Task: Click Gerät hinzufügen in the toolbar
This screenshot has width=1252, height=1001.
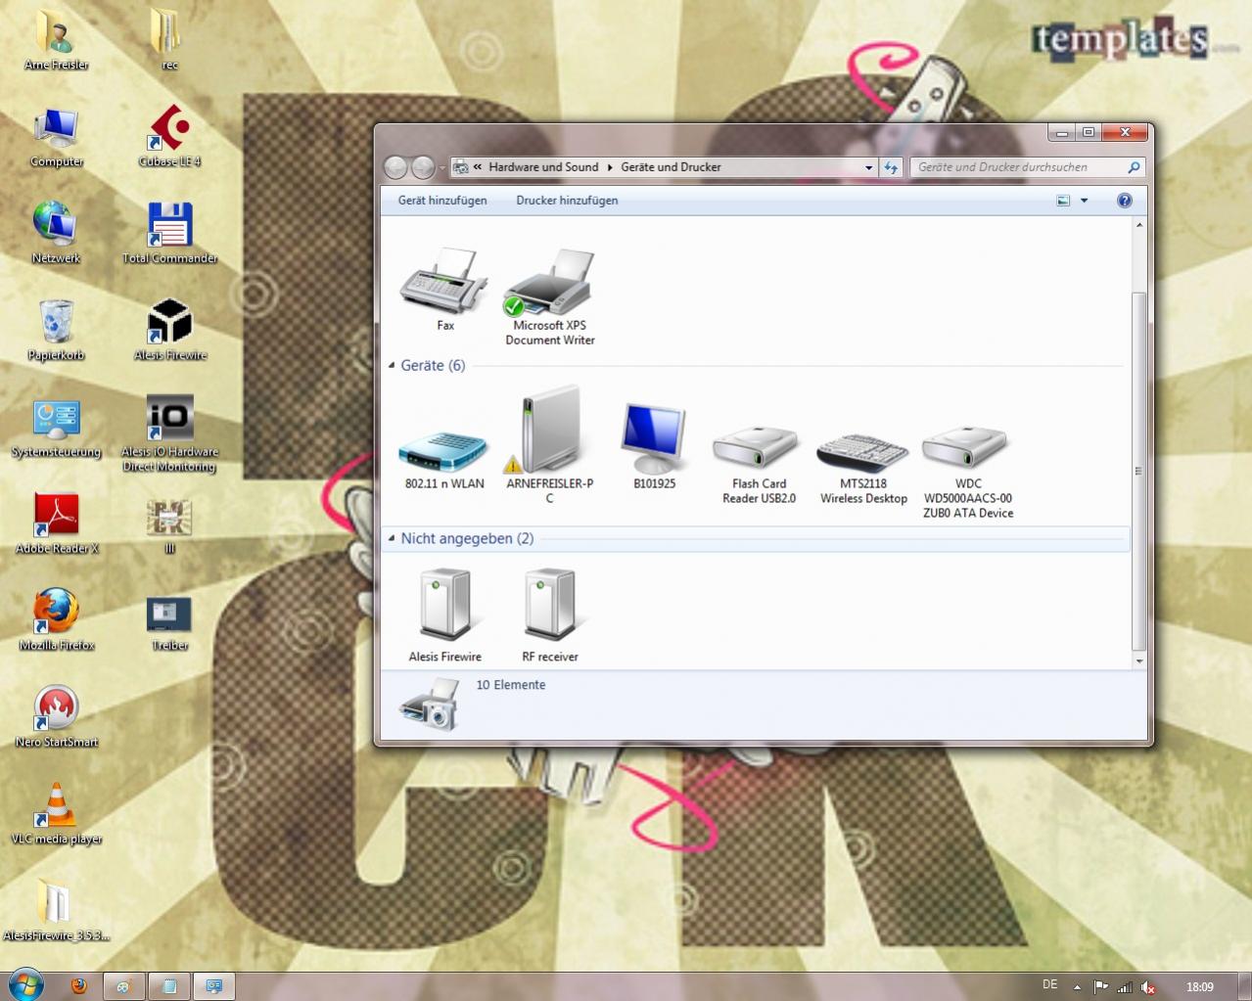Action: 442,201
